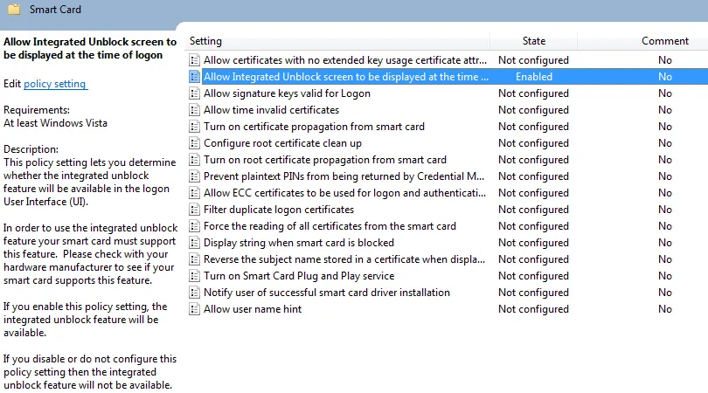Select 'Force the reading of all certificates' text
Image resolution: width=708 pixels, height=393 pixels.
[330, 226]
